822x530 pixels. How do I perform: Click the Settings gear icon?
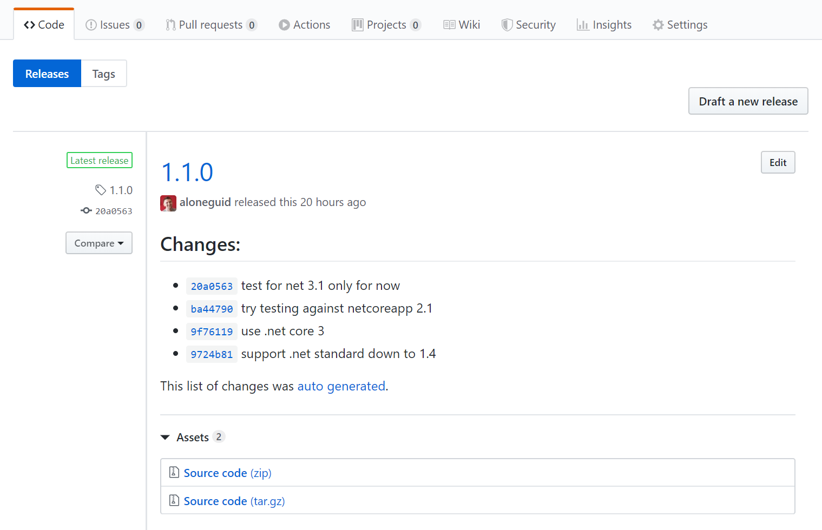pyautogui.click(x=658, y=25)
